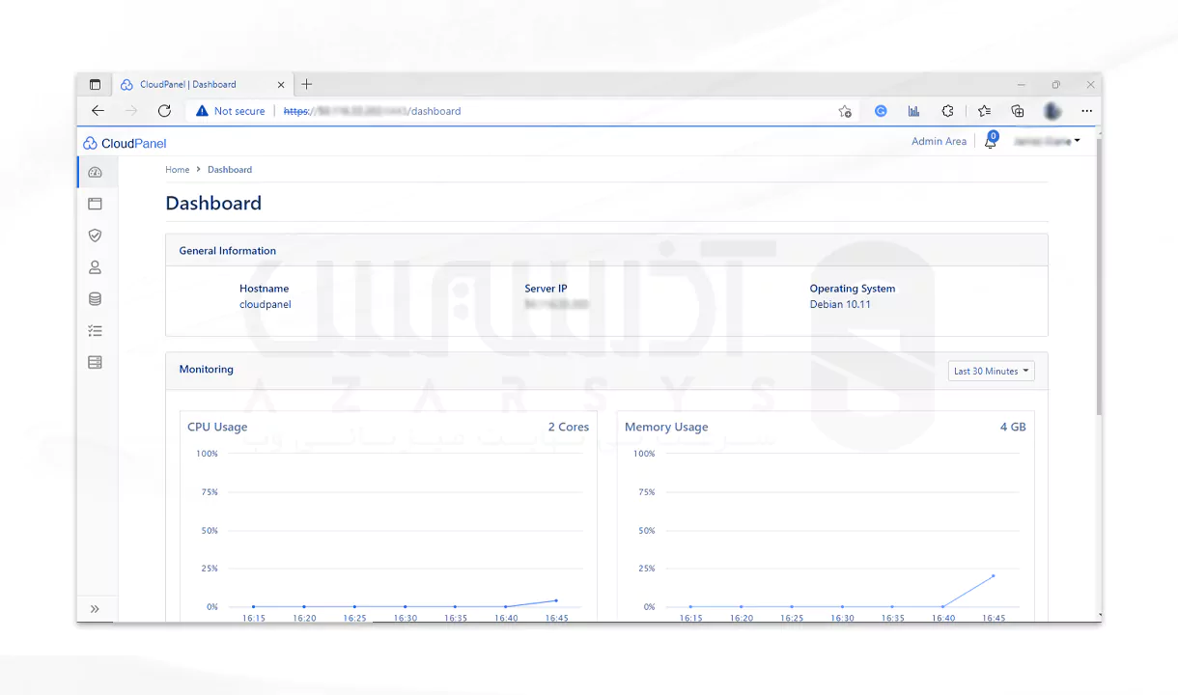Open the user account dropdown

click(1046, 141)
